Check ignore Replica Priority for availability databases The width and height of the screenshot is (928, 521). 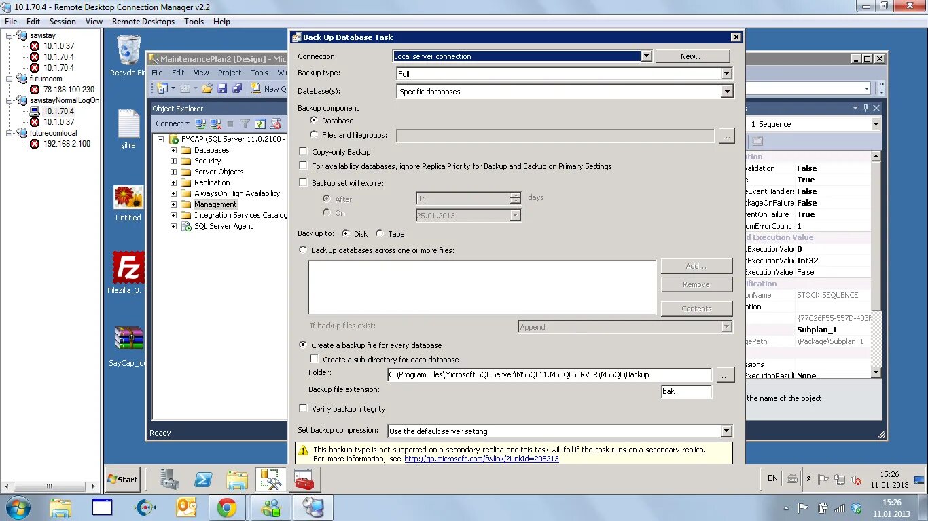click(x=304, y=166)
